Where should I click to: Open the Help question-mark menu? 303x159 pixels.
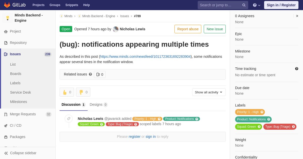(257, 5)
